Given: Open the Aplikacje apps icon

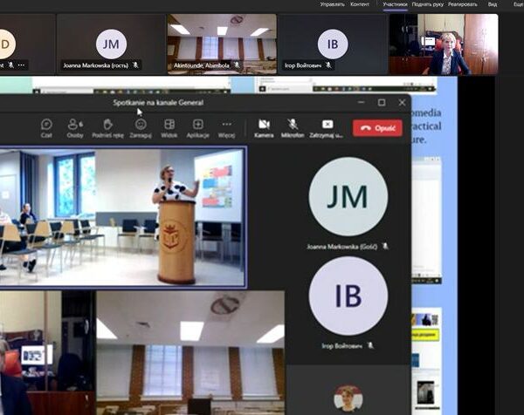Looking at the screenshot, I should 198,127.
